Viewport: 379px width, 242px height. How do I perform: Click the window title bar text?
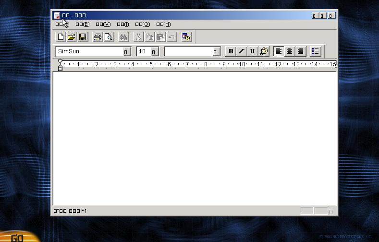(74, 15)
